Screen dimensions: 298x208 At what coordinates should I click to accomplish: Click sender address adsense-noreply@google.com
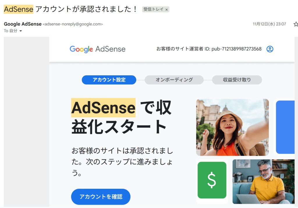coord(73,24)
